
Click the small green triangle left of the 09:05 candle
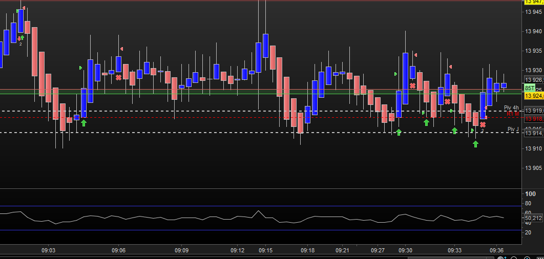pos(80,68)
